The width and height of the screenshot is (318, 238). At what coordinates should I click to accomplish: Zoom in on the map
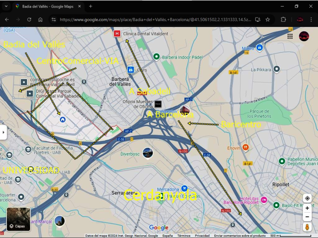[307, 208]
